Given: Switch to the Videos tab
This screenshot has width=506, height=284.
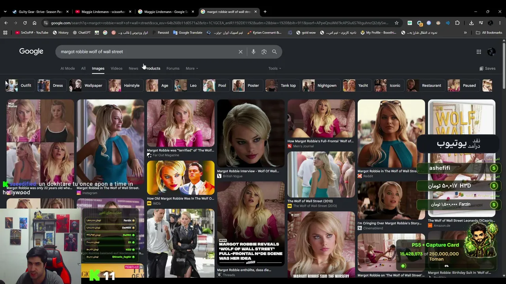Looking at the screenshot, I should click(x=117, y=69).
